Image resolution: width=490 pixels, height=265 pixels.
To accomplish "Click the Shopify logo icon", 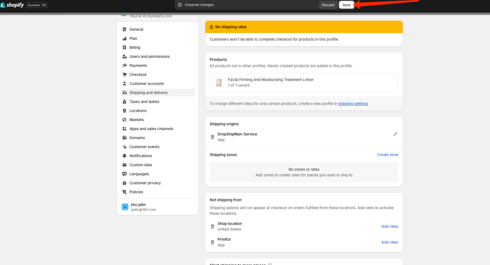I will pos(2,5).
